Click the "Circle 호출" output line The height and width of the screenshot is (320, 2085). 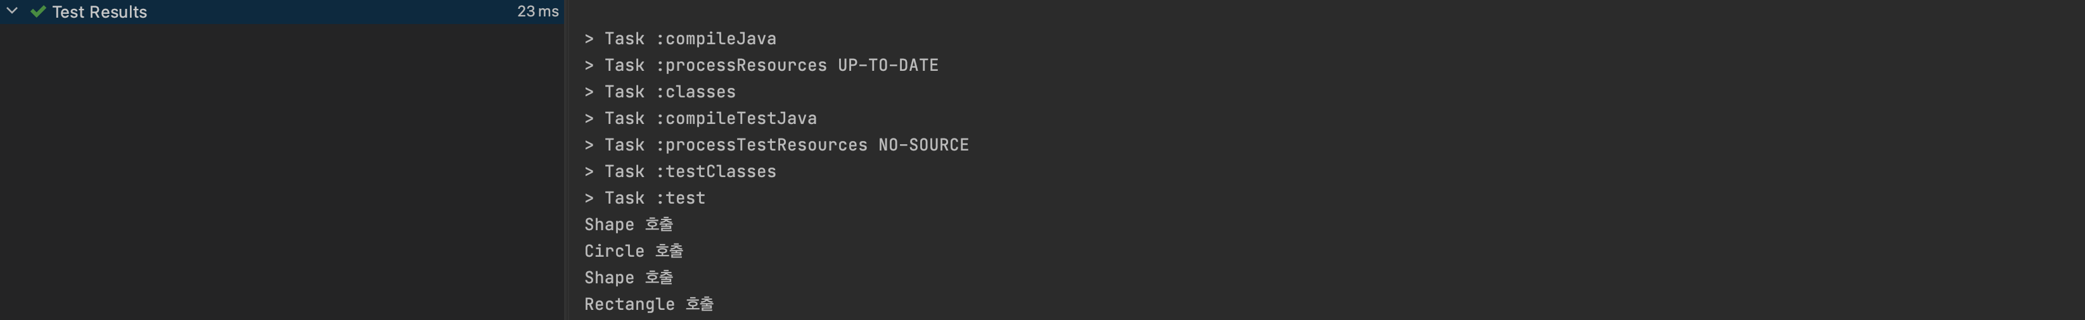point(634,251)
